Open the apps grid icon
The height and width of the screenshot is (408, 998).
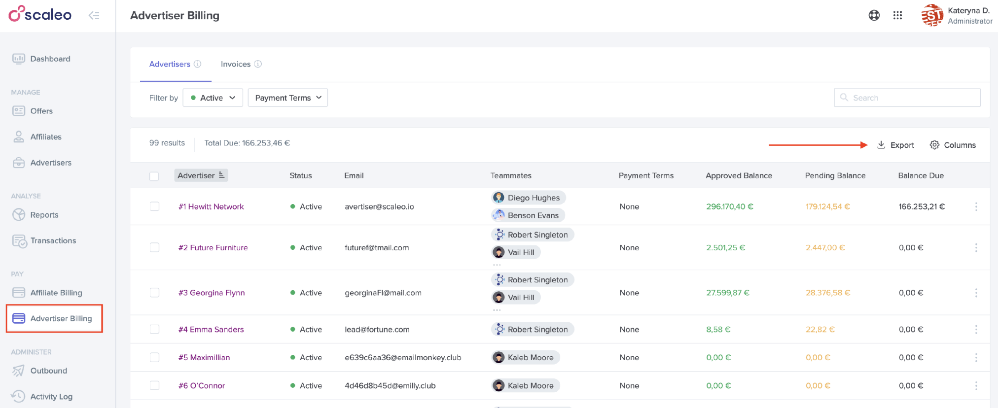pos(897,15)
